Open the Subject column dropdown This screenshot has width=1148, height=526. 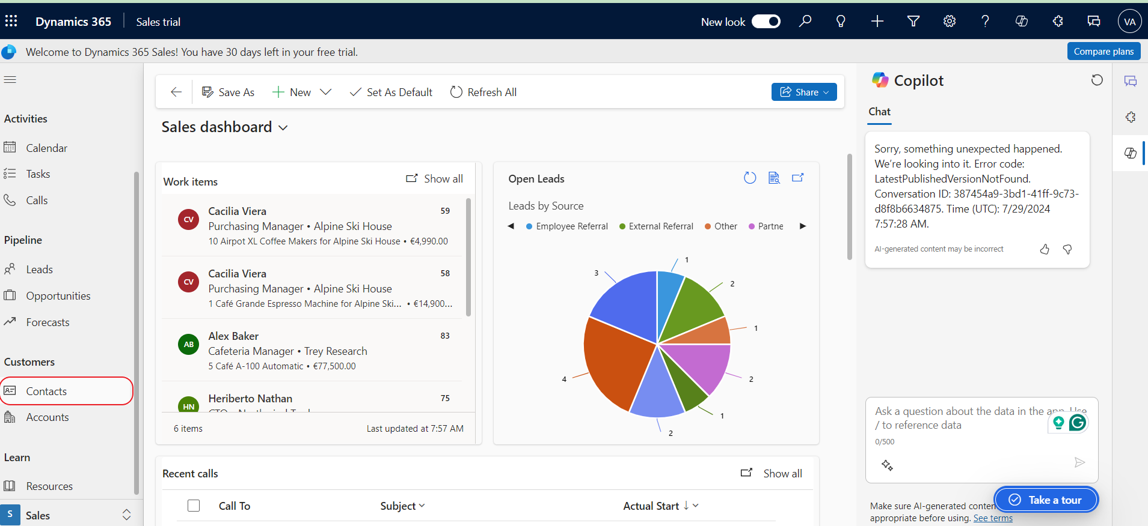(x=422, y=506)
